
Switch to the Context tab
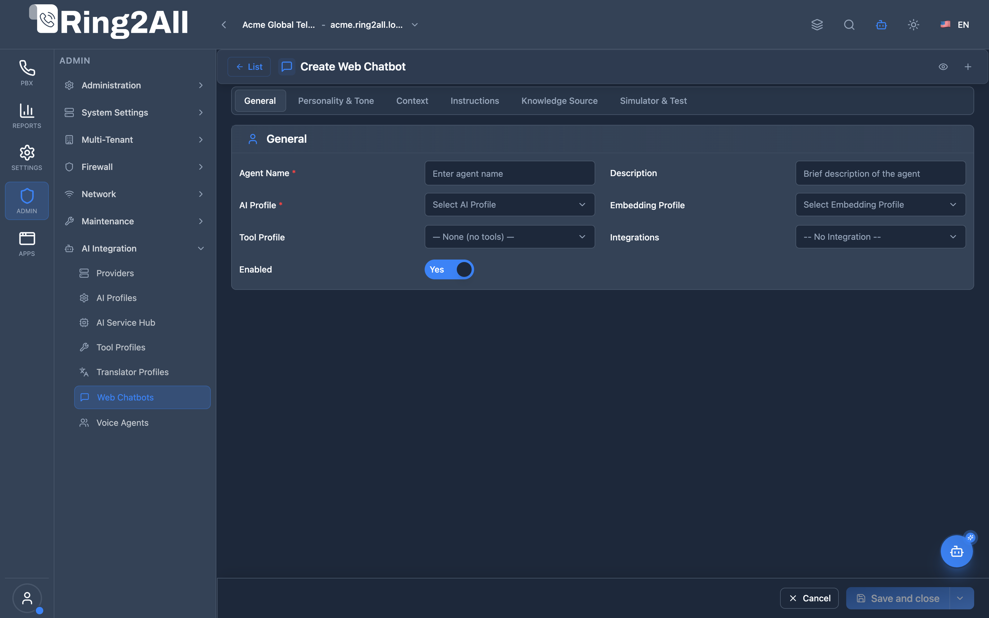(412, 100)
